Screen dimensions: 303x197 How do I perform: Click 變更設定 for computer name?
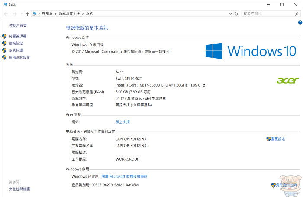point(278,139)
